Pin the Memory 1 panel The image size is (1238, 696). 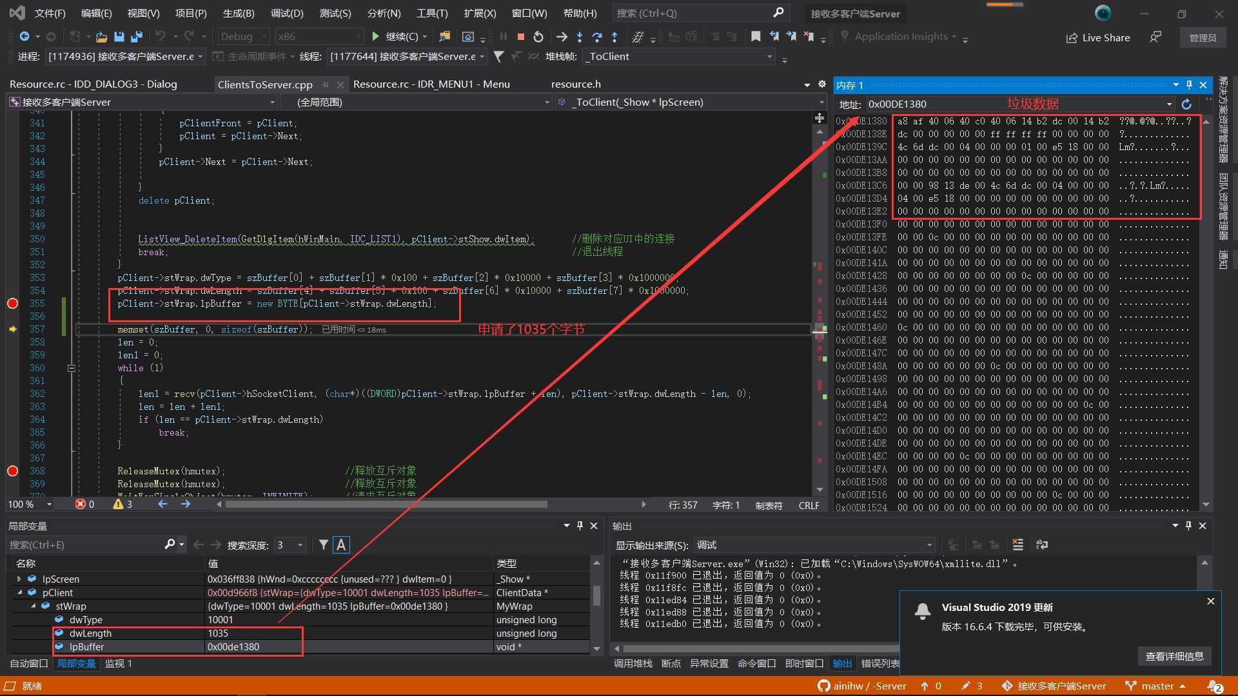coord(1190,85)
